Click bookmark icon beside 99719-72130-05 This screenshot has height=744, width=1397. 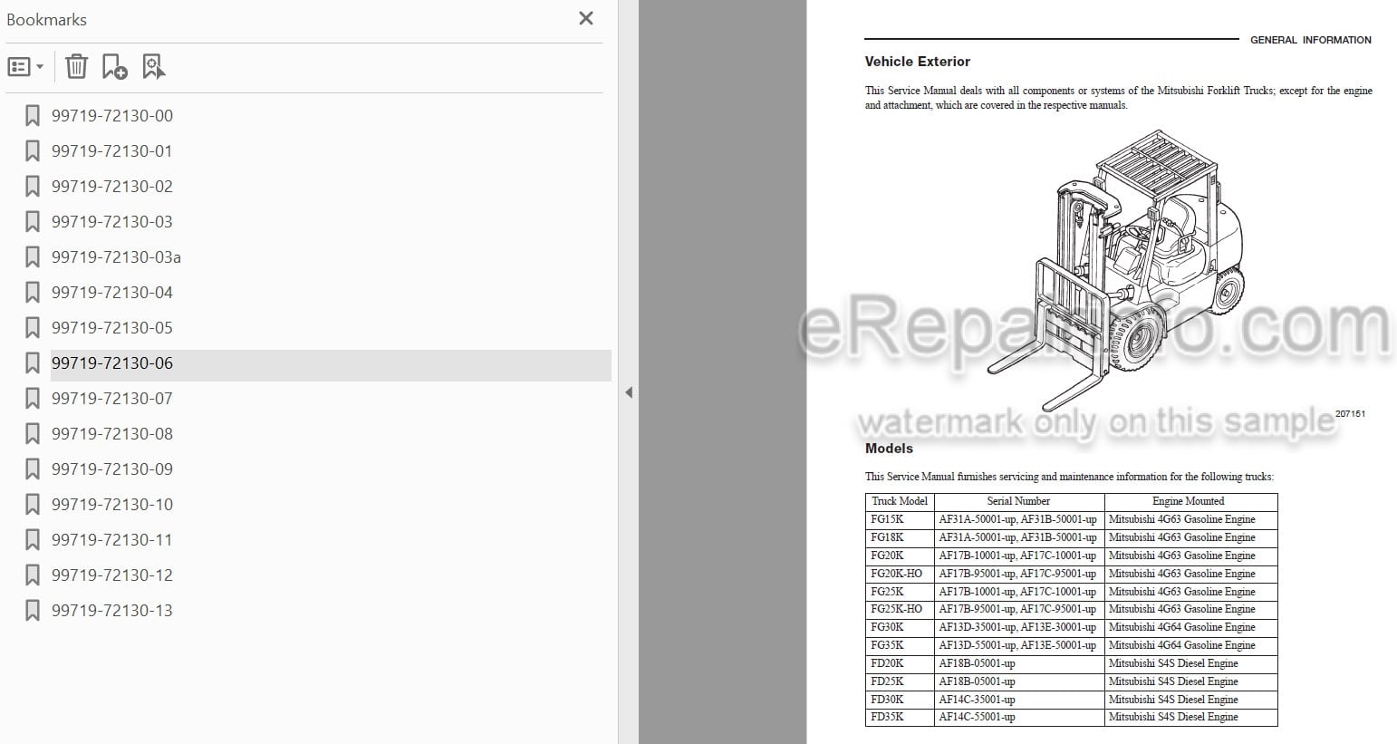(33, 327)
